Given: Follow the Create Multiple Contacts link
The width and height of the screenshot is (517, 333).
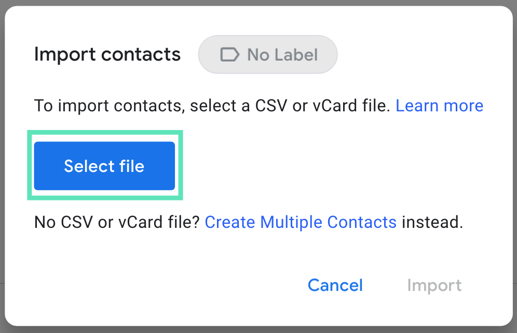Looking at the screenshot, I should point(301,222).
